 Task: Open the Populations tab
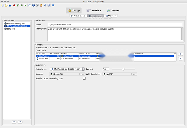[x=95, y=16]
